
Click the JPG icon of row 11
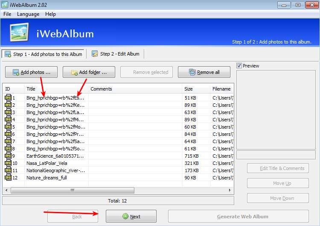point(8,170)
